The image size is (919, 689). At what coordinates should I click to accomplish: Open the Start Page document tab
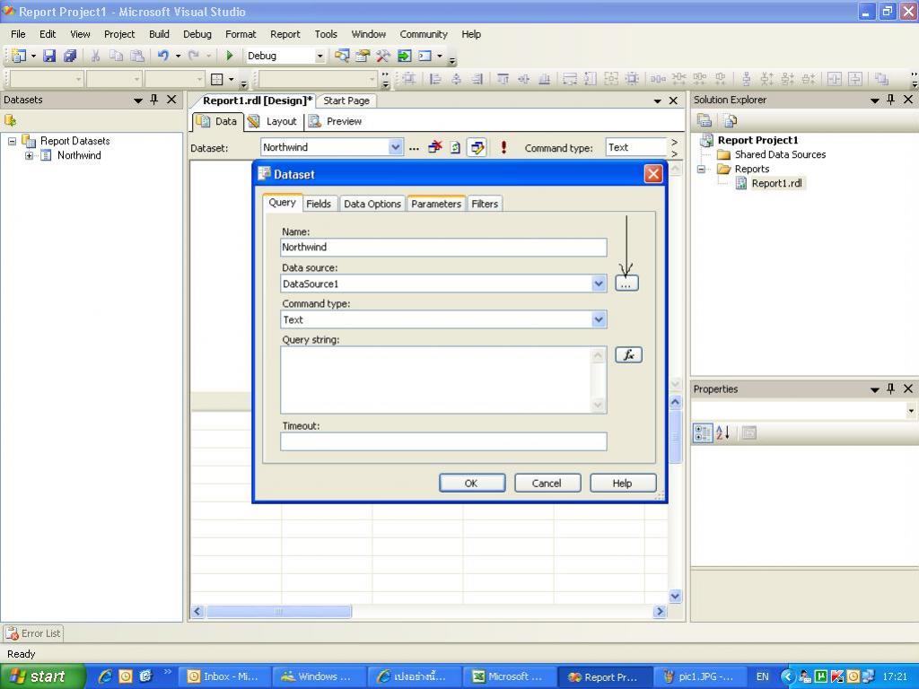[x=346, y=100]
